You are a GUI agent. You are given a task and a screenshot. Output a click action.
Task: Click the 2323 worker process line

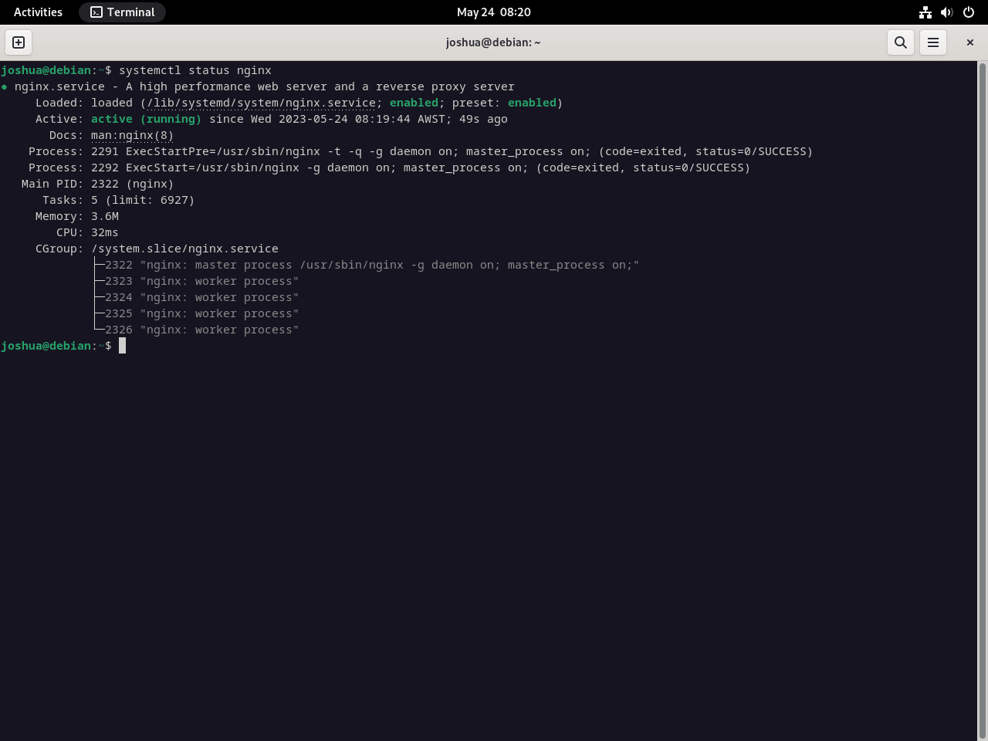click(x=201, y=281)
